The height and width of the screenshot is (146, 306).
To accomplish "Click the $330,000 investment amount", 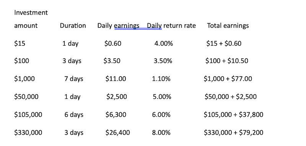I will coord(28,133).
